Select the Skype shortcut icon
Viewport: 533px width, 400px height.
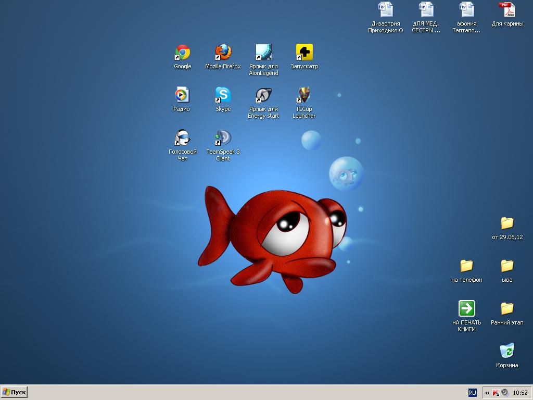click(223, 95)
